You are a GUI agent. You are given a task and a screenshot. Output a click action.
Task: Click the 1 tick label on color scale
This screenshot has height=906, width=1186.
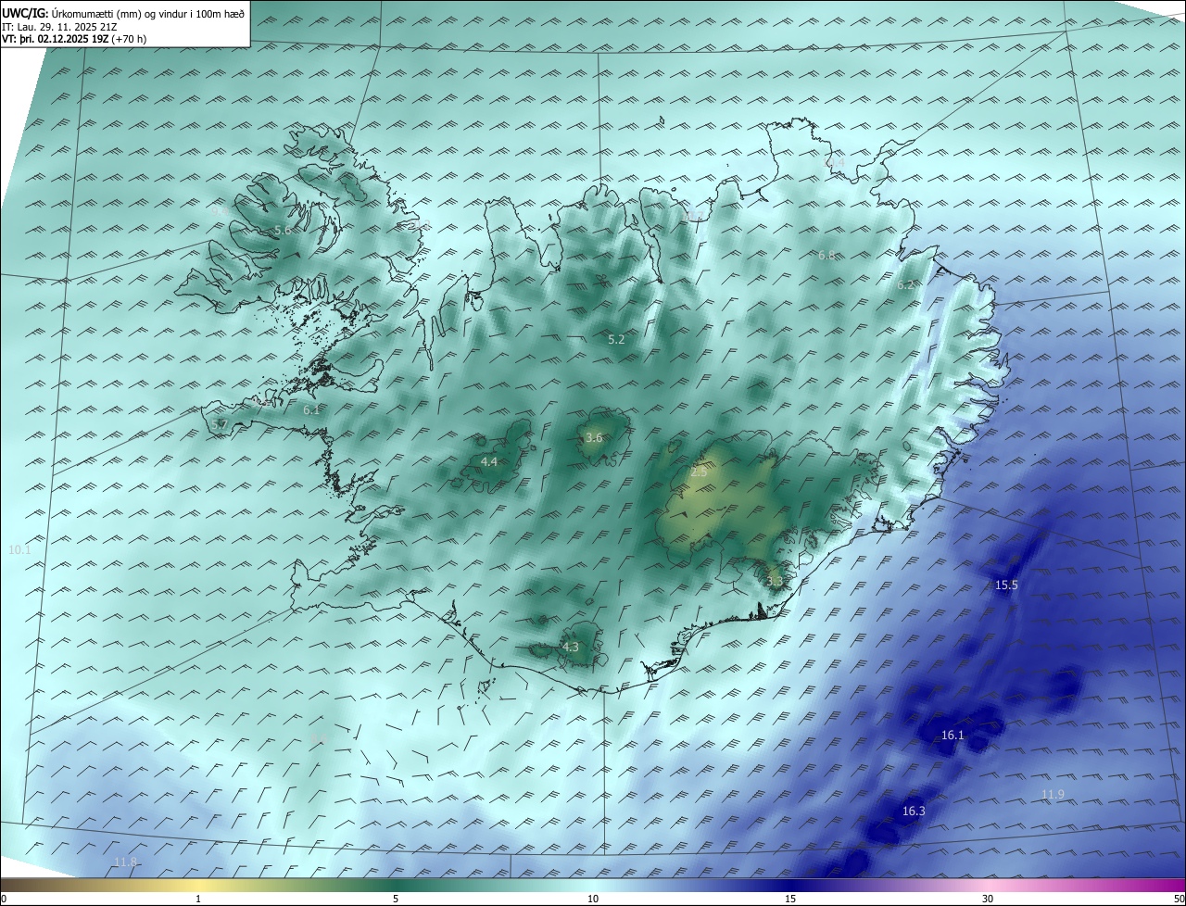(198, 899)
